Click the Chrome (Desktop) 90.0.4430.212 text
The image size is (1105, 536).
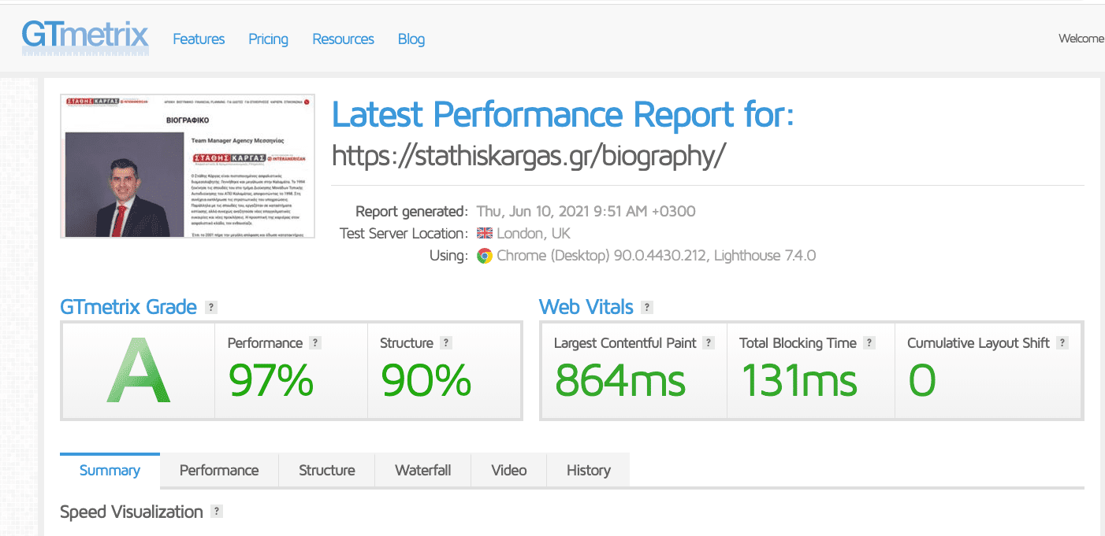tap(601, 256)
